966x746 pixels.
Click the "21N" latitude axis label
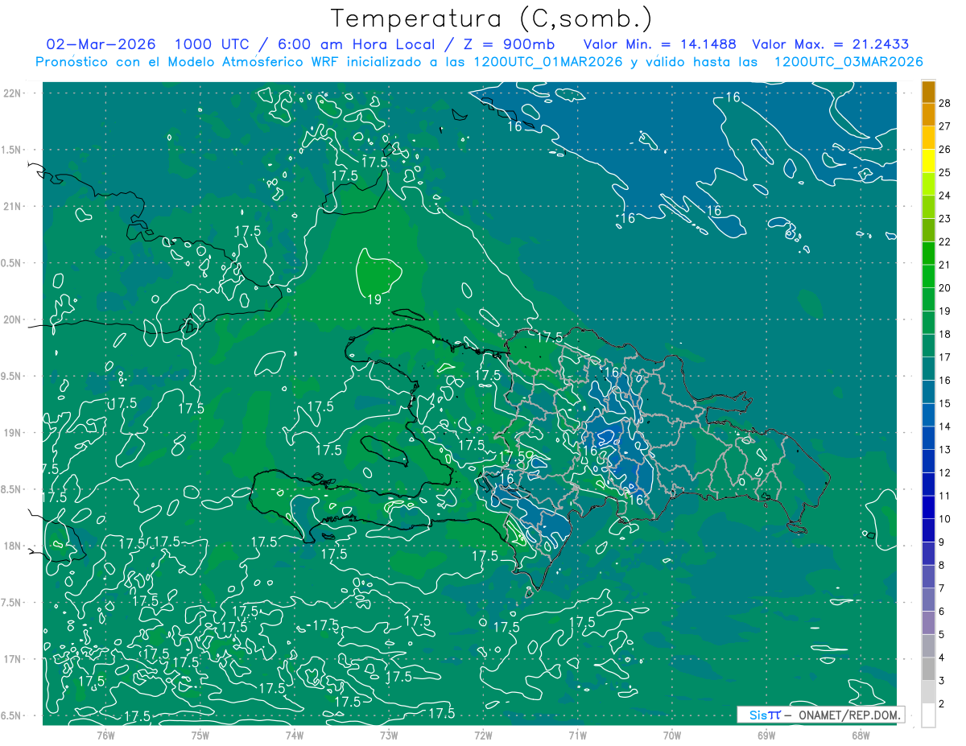13,206
